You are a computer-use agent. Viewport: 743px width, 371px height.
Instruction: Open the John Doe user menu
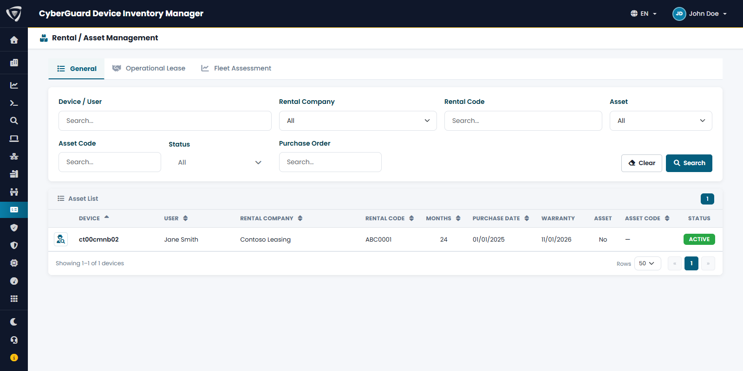[700, 13]
